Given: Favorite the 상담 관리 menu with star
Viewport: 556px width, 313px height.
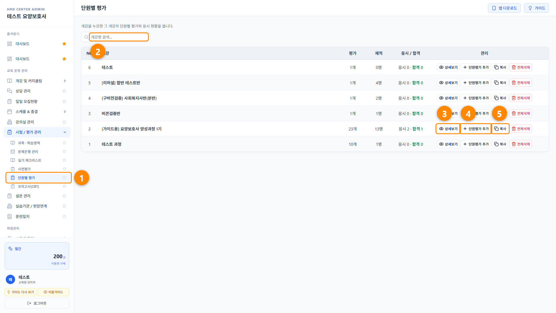Looking at the screenshot, I should 64,91.
